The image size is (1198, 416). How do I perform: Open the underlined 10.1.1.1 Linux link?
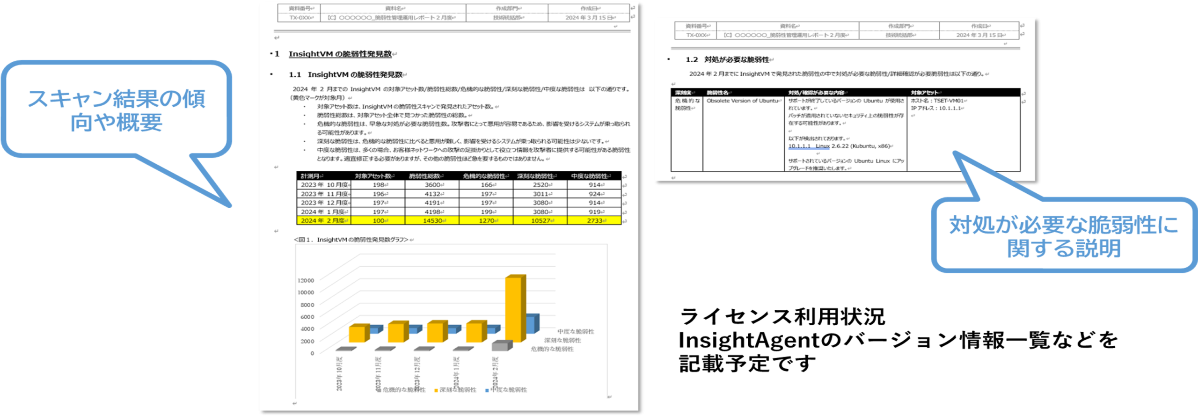[x=809, y=146]
